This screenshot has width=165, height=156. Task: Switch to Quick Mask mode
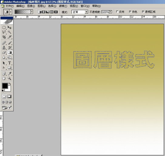(9, 96)
